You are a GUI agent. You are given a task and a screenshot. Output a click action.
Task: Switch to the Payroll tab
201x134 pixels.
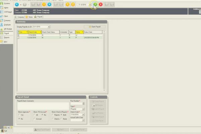(38, 17)
